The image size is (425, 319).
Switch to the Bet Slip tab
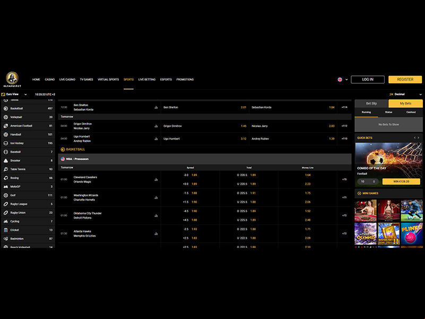371,104
